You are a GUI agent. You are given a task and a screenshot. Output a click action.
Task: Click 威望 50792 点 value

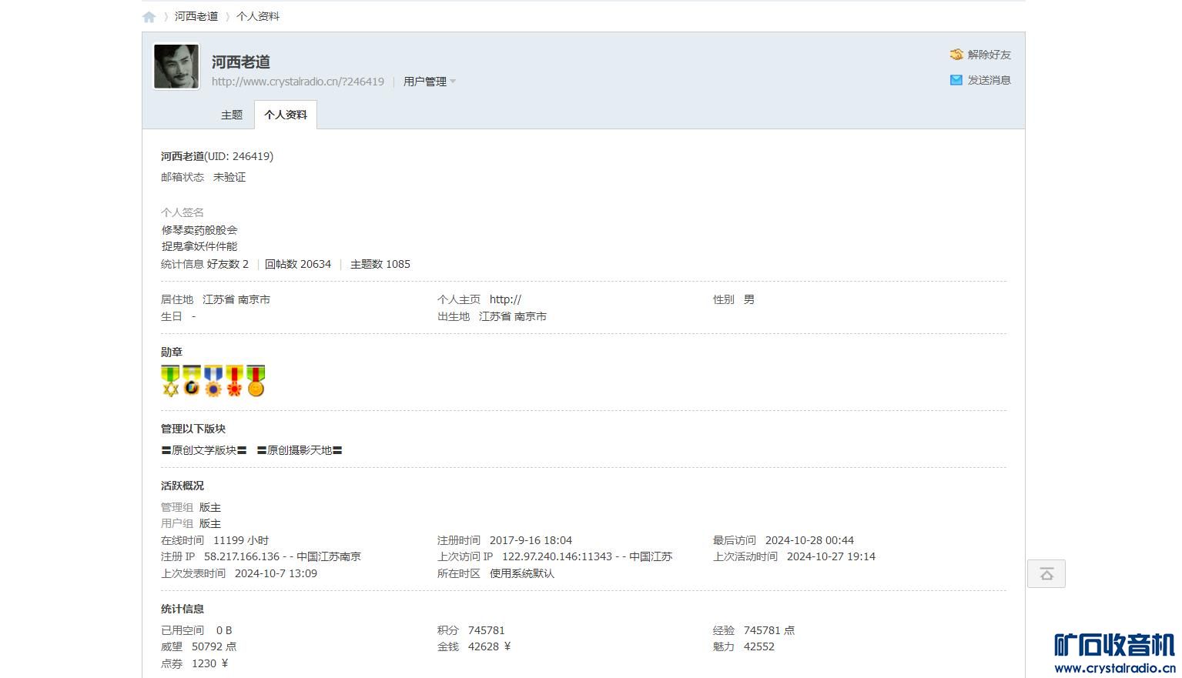coord(214,646)
